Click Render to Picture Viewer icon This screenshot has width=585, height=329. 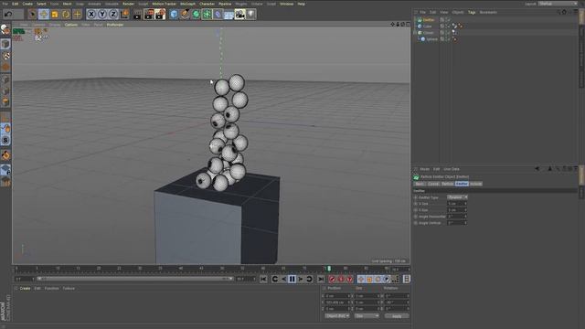[148, 15]
